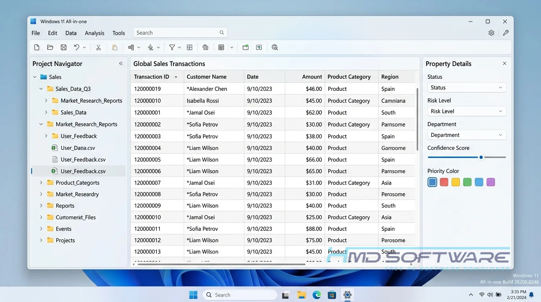This screenshot has height=302, width=541.
Task: Open the File menu
Action: pos(36,33)
